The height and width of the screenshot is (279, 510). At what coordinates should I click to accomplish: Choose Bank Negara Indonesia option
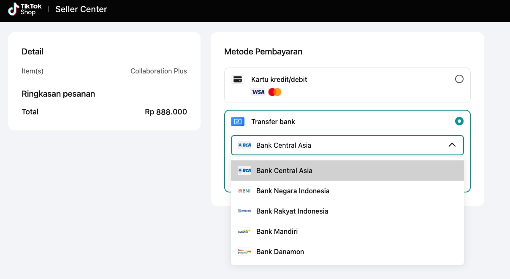[293, 191]
